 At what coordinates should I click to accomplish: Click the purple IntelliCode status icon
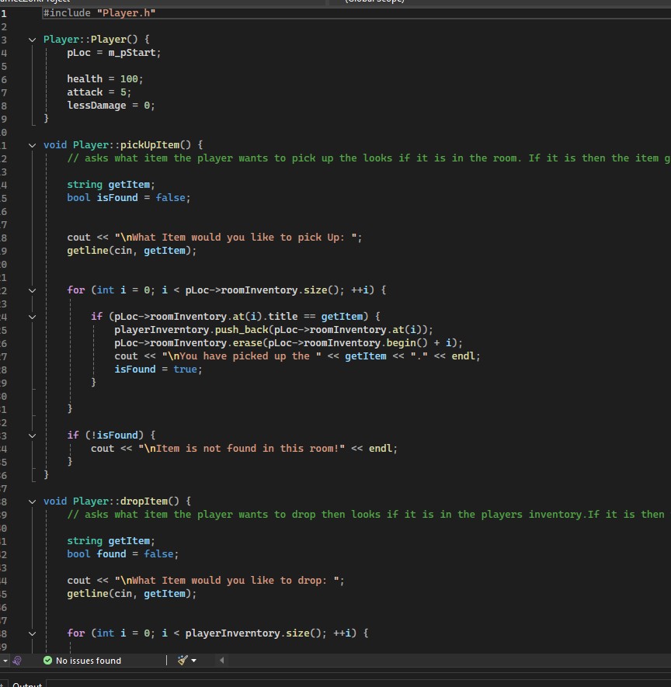pyautogui.click(x=17, y=661)
